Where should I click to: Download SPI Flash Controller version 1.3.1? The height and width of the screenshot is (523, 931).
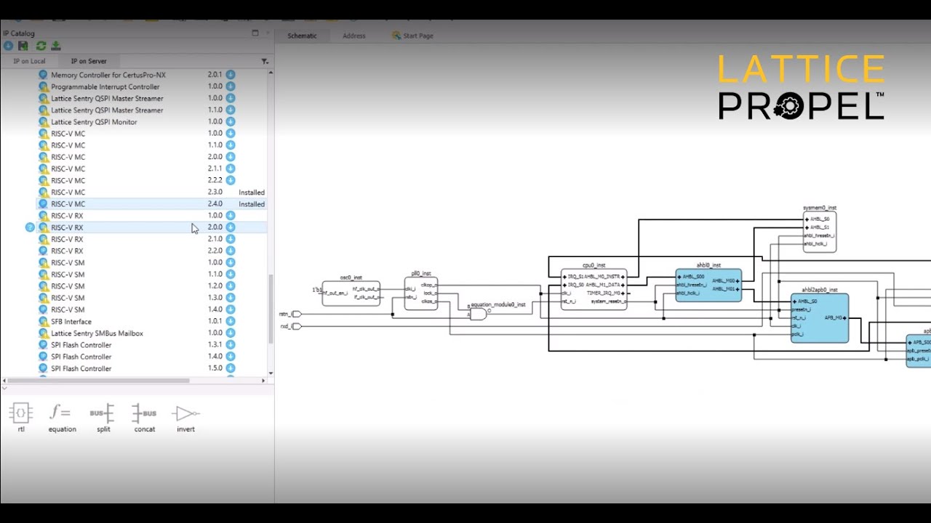click(231, 344)
